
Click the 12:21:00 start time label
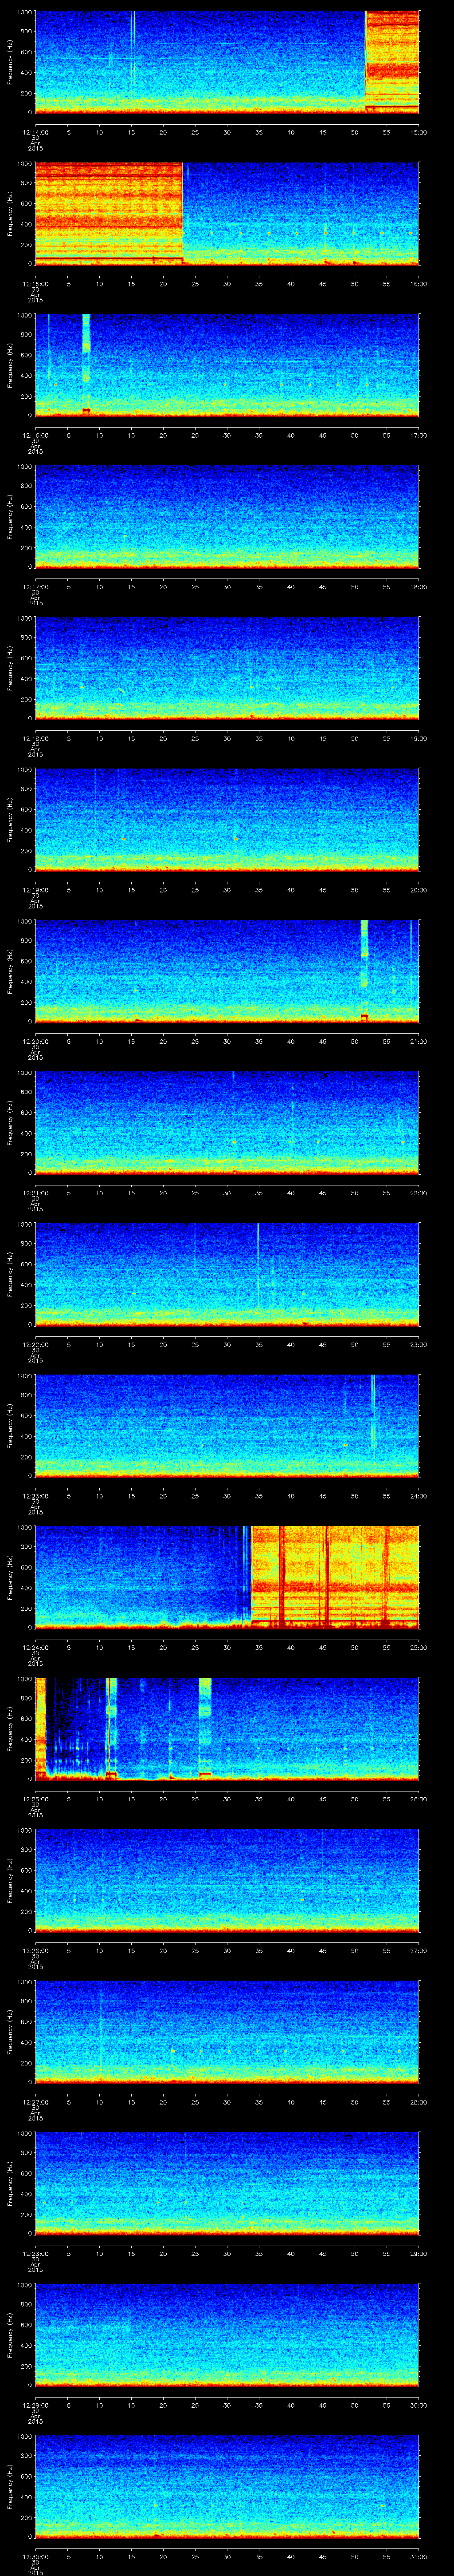click(x=35, y=1193)
